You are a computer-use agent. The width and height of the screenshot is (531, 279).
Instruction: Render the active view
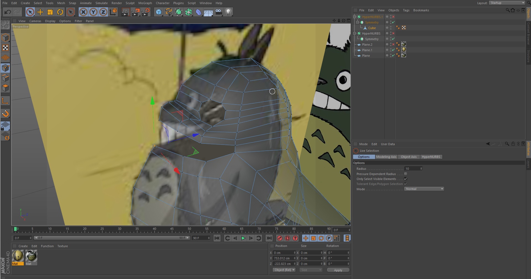(x=125, y=12)
